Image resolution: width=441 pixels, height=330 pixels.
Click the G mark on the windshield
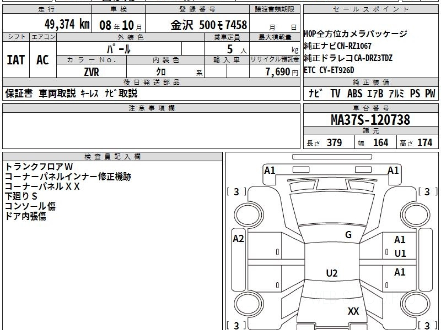[348, 235]
